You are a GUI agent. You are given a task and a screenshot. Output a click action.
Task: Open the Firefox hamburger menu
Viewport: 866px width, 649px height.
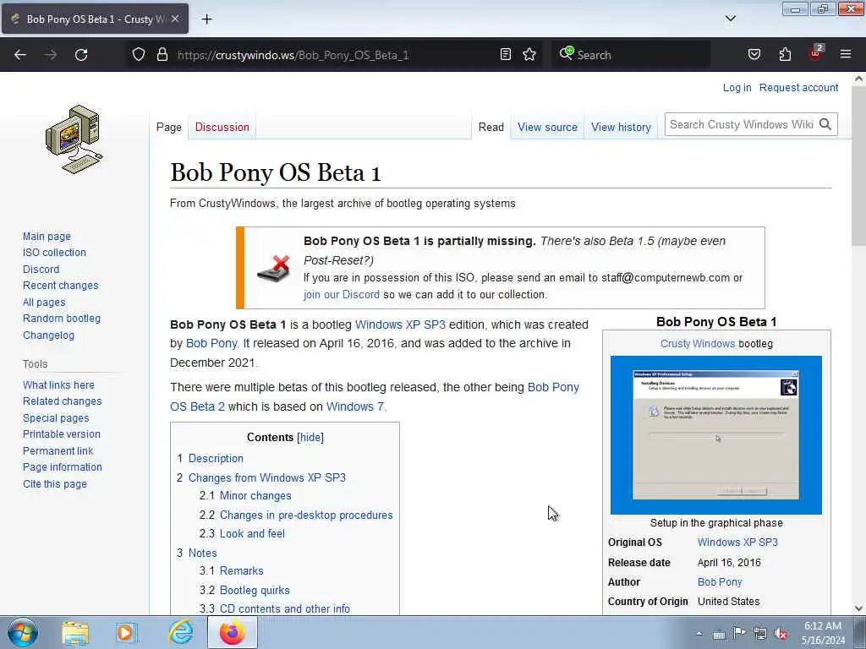tap(846, 54)
